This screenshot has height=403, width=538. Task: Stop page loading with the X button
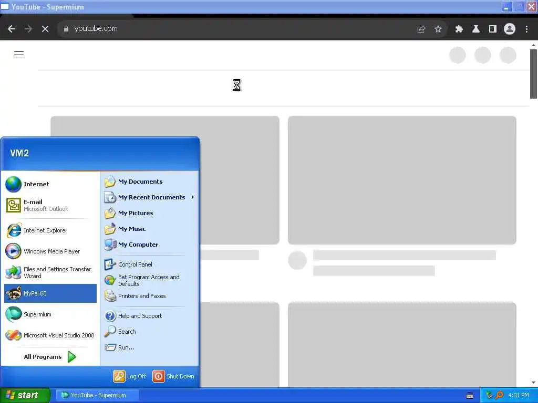(x=45, y=29)
